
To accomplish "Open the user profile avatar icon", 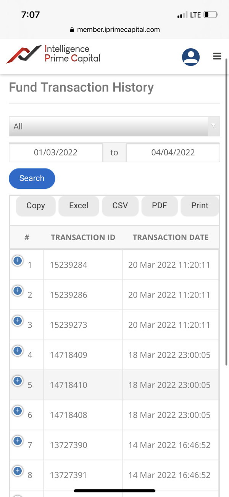I will click(x=190, y=57).
